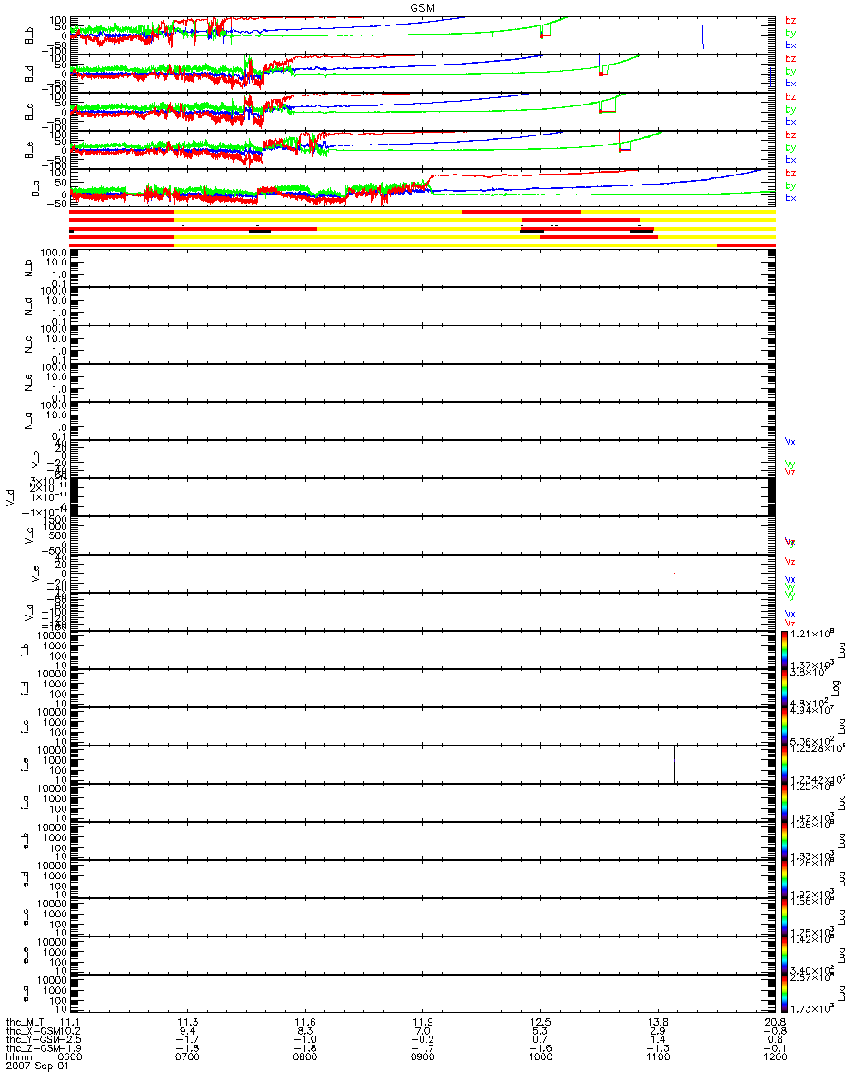Click the green by legend of B_d panel

coord(790,71)
